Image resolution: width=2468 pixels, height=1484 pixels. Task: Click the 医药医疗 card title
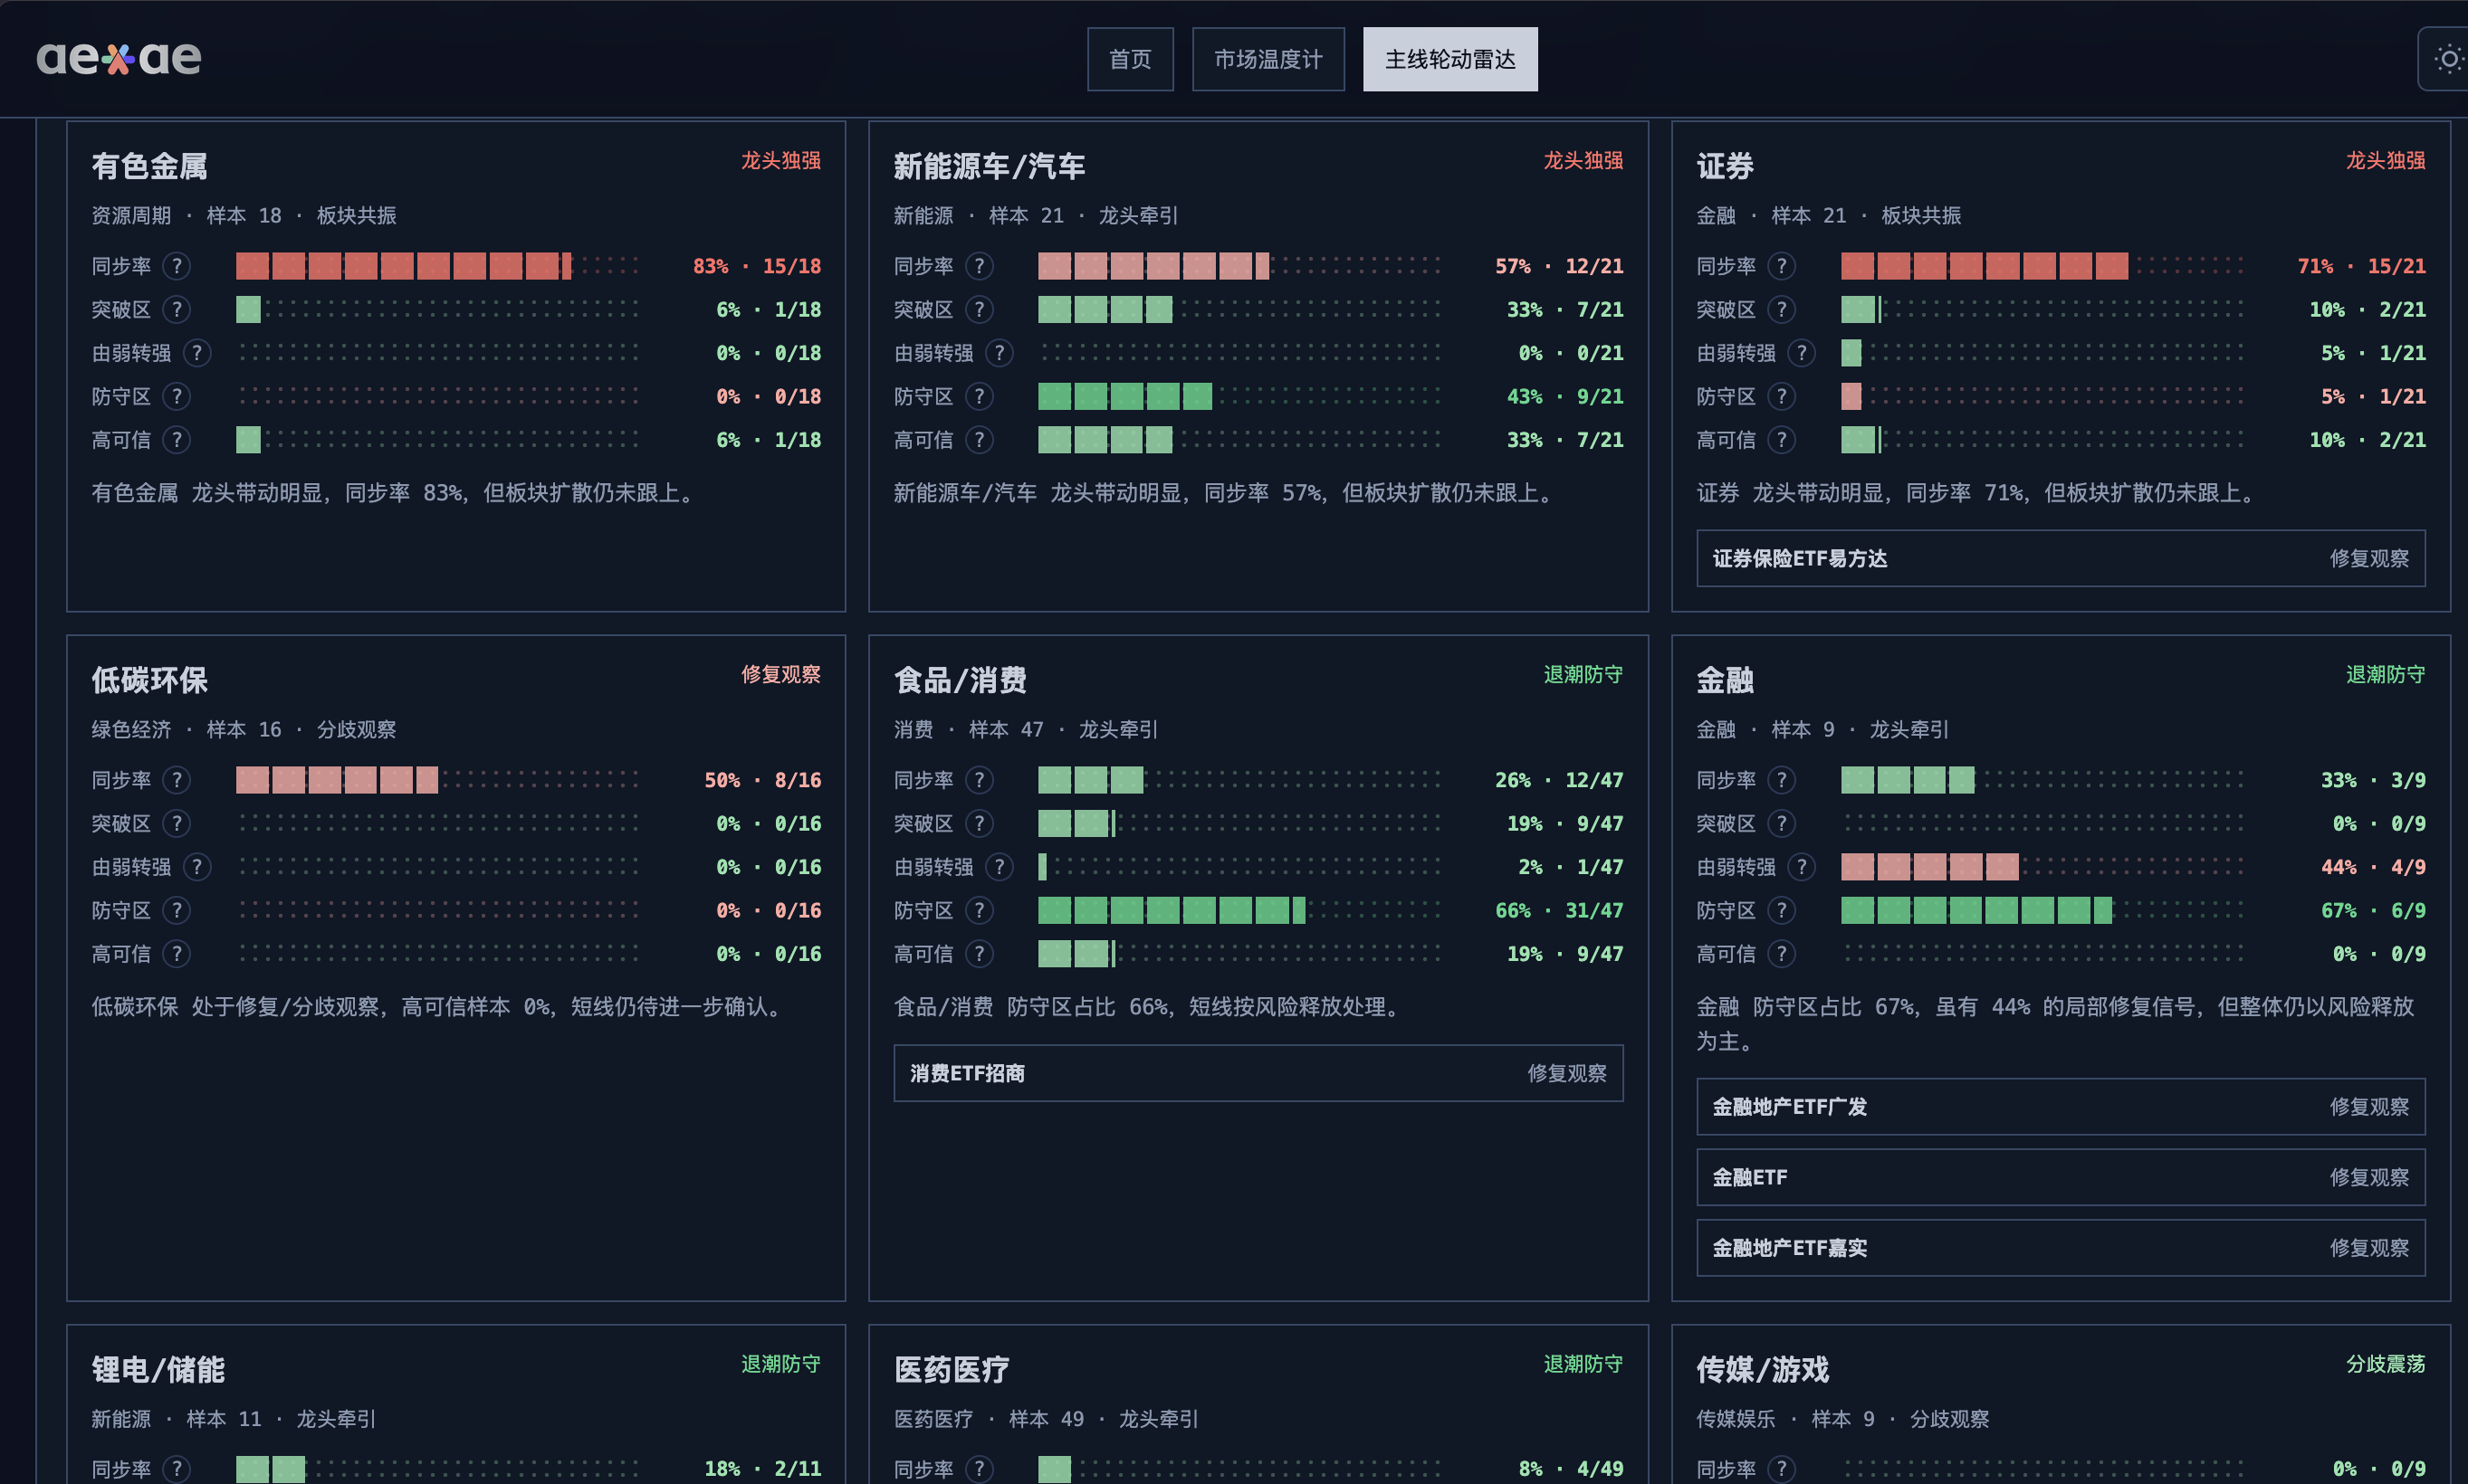[952, 1369]
